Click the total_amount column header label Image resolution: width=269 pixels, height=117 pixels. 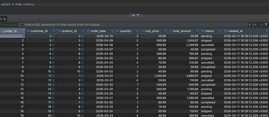[182, 31]
